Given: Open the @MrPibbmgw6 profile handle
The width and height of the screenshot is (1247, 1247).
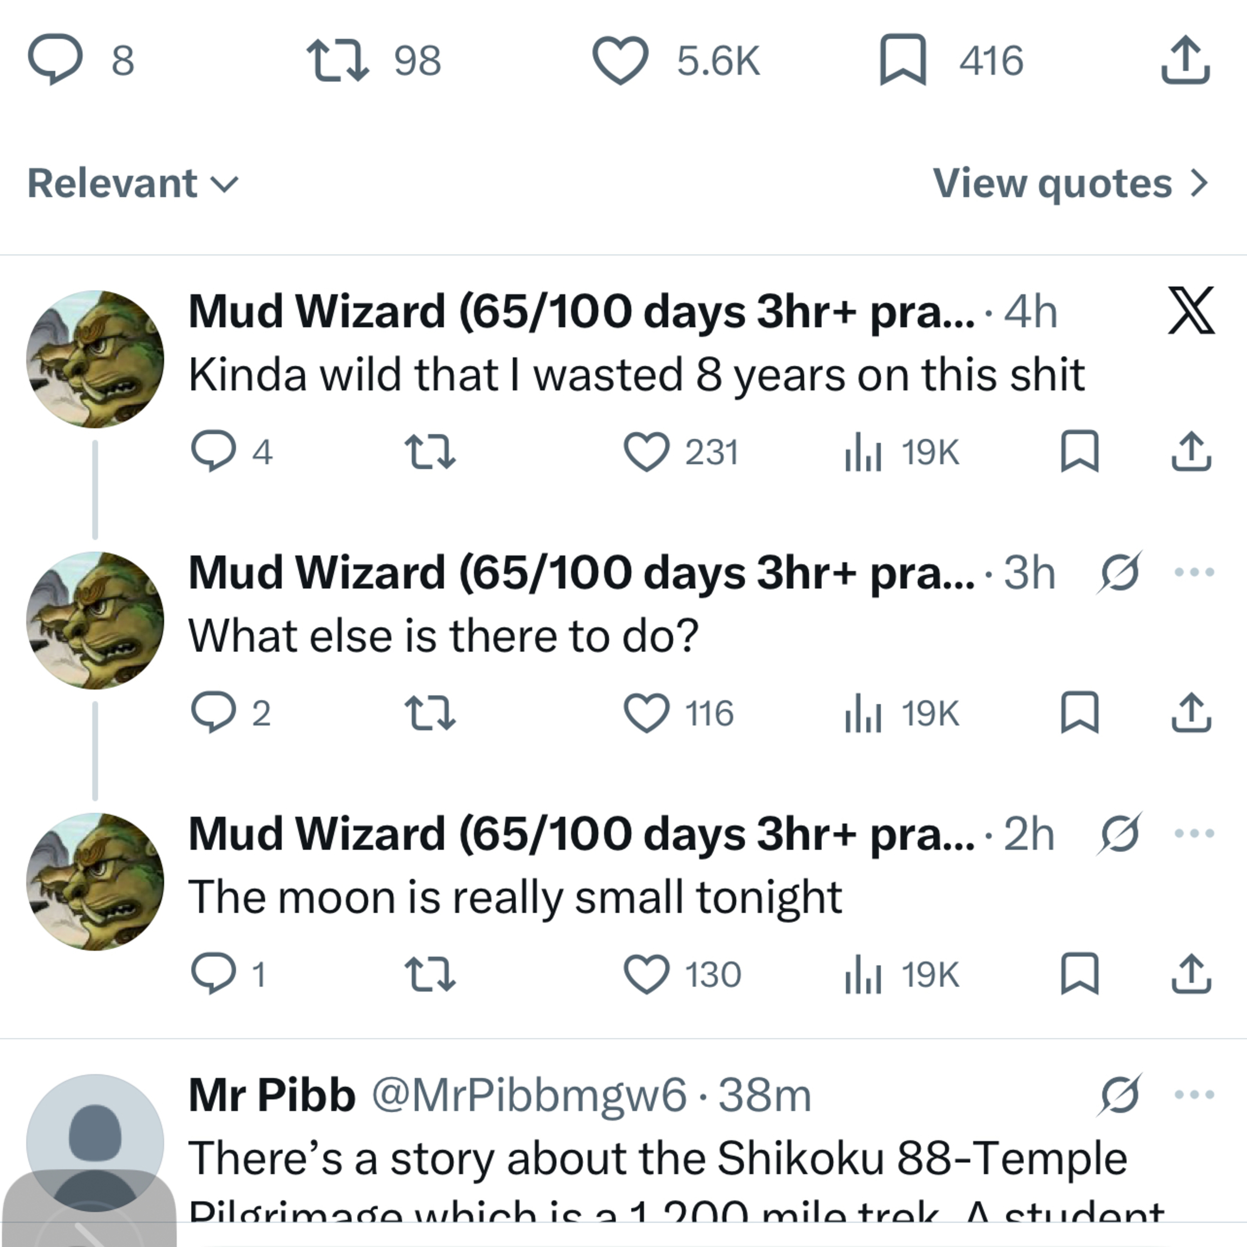Looking at the screenshot, I should 529,1095.
